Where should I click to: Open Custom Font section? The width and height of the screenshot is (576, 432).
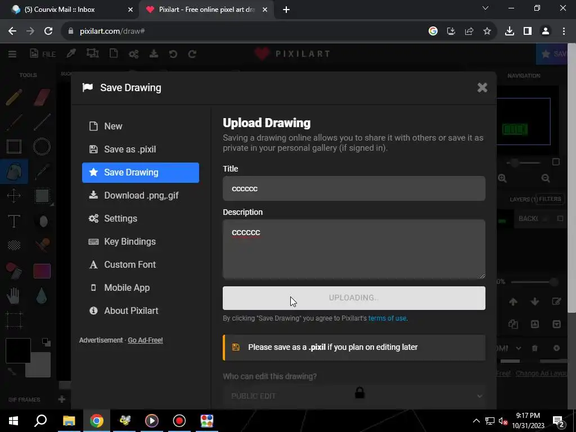click(140, 264)
